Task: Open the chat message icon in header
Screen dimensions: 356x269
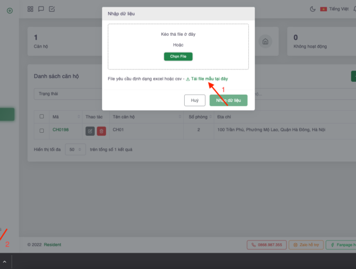Action: click(42, 9)
